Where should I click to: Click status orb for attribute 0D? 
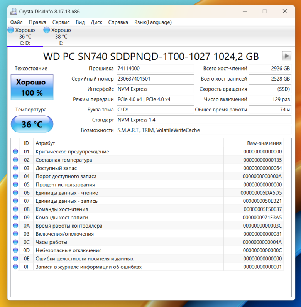pos(15,250)
